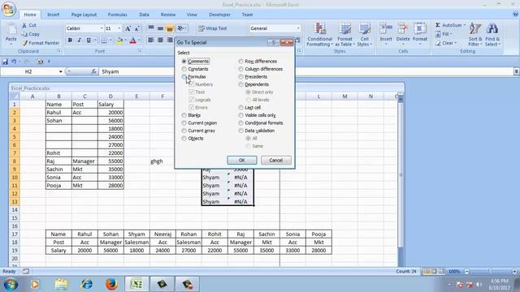This screenshot has width=520, height=292.
Task: Click the Cut scissors icon
Action: [24, 25]
